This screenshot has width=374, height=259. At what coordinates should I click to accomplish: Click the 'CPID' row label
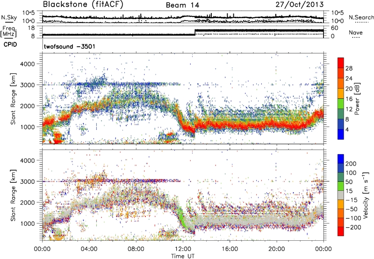coord(10,44)
